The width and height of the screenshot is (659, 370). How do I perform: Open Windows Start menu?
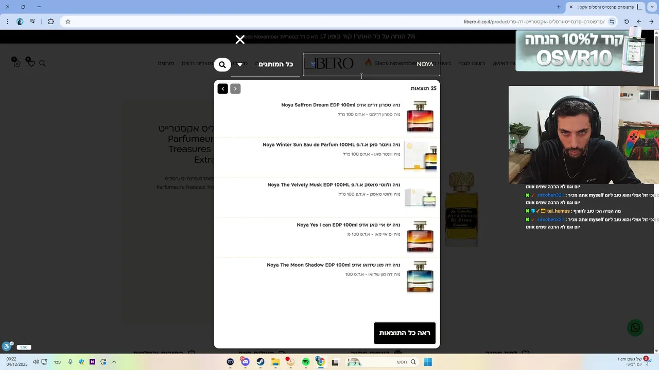[x=428, y=362]
